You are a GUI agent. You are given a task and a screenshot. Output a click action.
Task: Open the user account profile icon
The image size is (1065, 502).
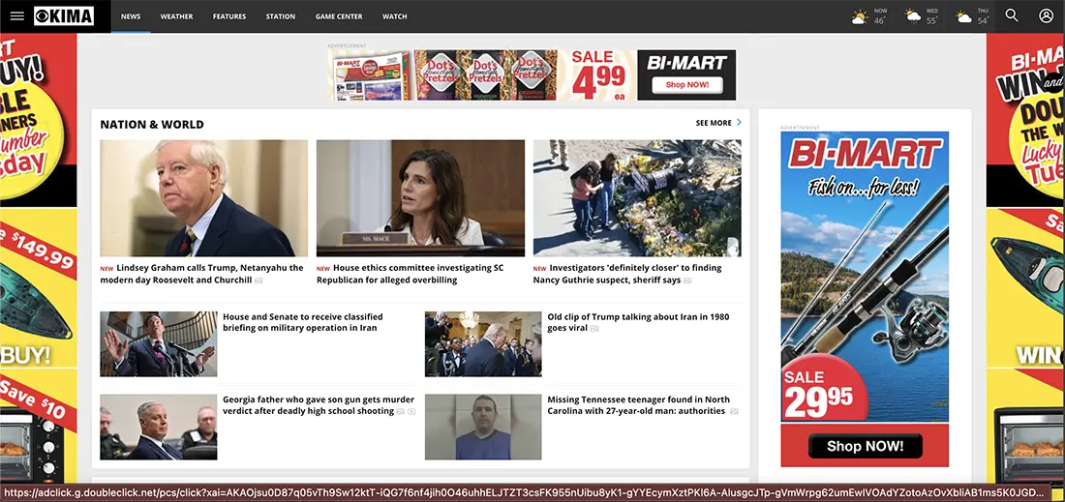[x=1046, y=15]
